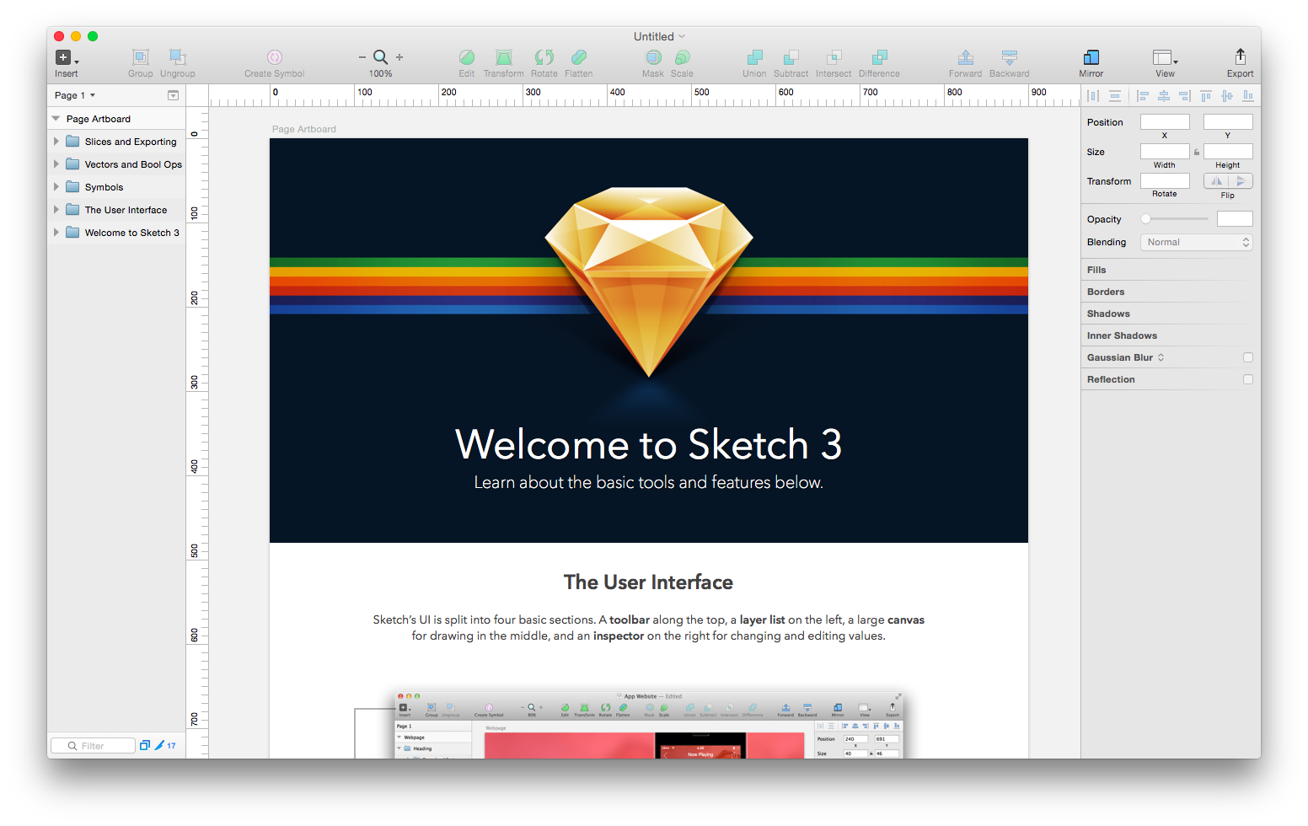Image resolution: width=1308 pixels, height=826 pixels.
Task: Click the Create Symbol icon
Action: point(275,57)
